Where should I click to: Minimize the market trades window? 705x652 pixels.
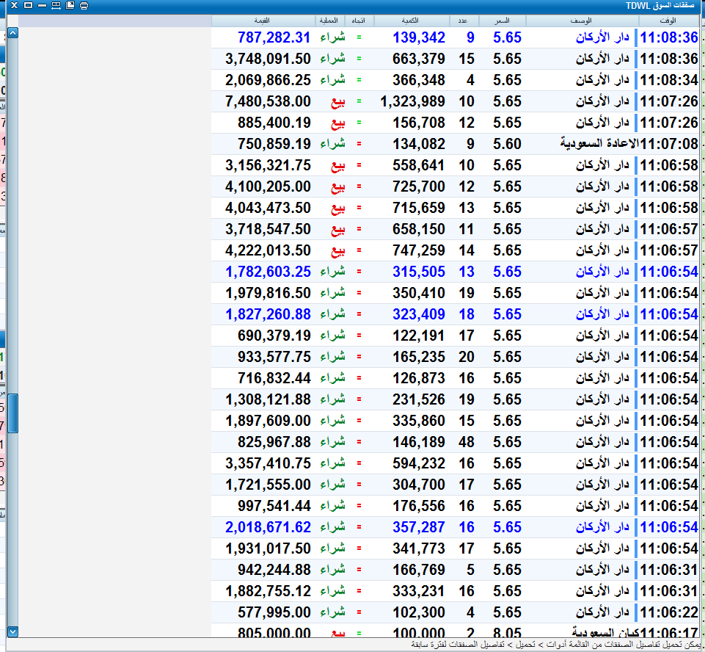coord(42,5)
